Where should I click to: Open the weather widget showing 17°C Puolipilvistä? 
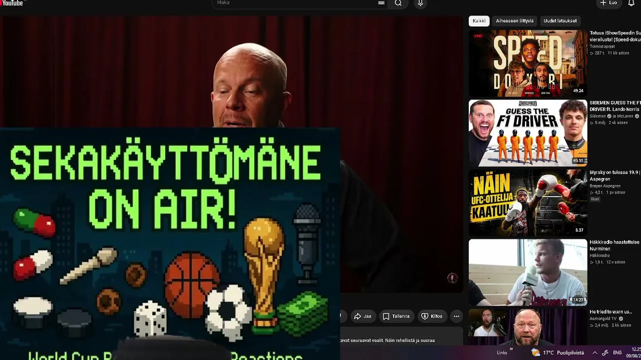tap(558, 352)
